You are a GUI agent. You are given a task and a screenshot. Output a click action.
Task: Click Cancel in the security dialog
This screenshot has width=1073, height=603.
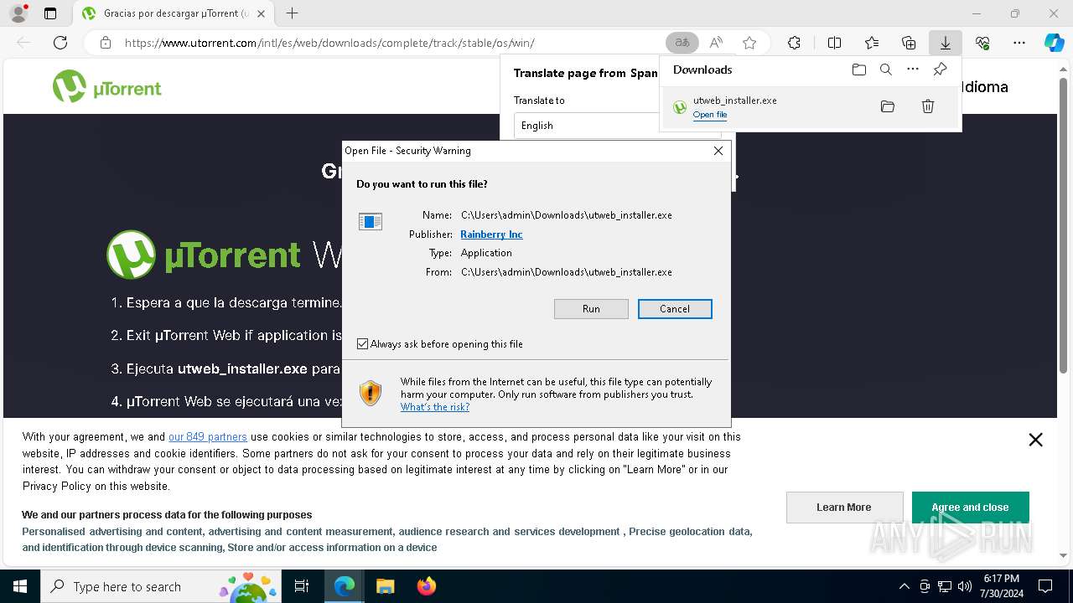(x=675, y=309)
